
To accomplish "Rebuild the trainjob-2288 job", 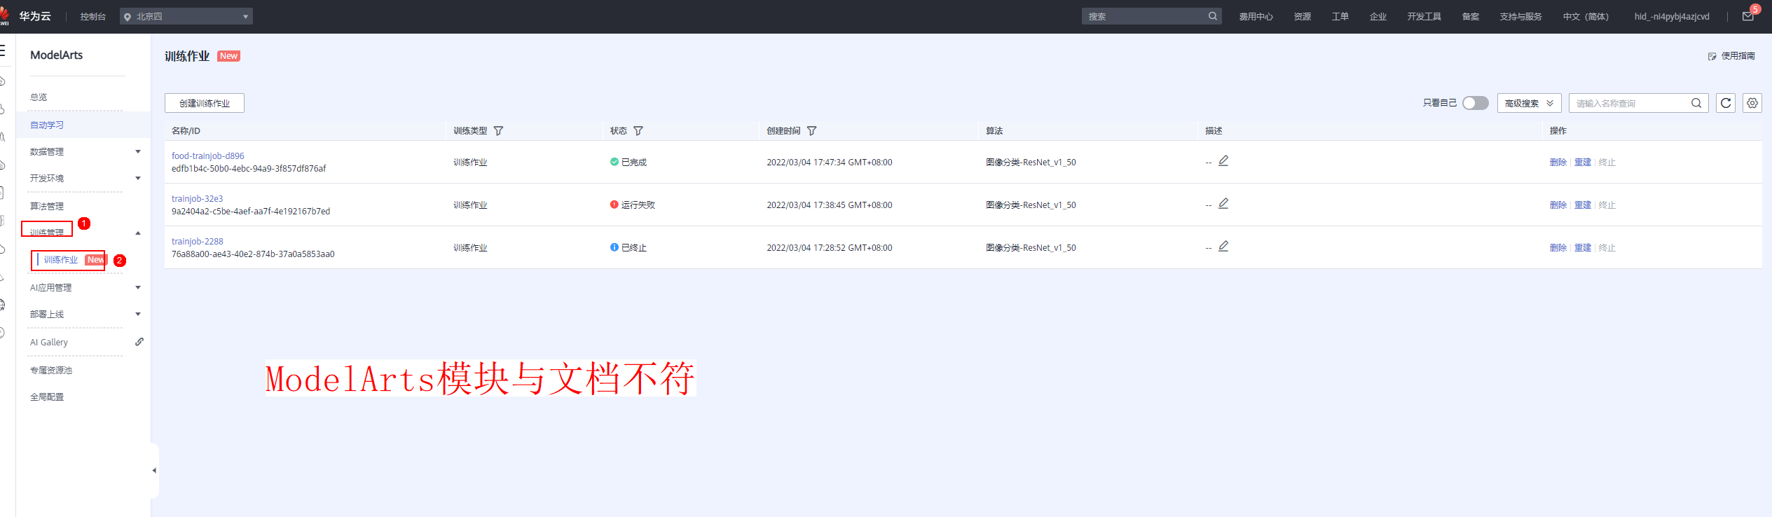I will 1583,248.
